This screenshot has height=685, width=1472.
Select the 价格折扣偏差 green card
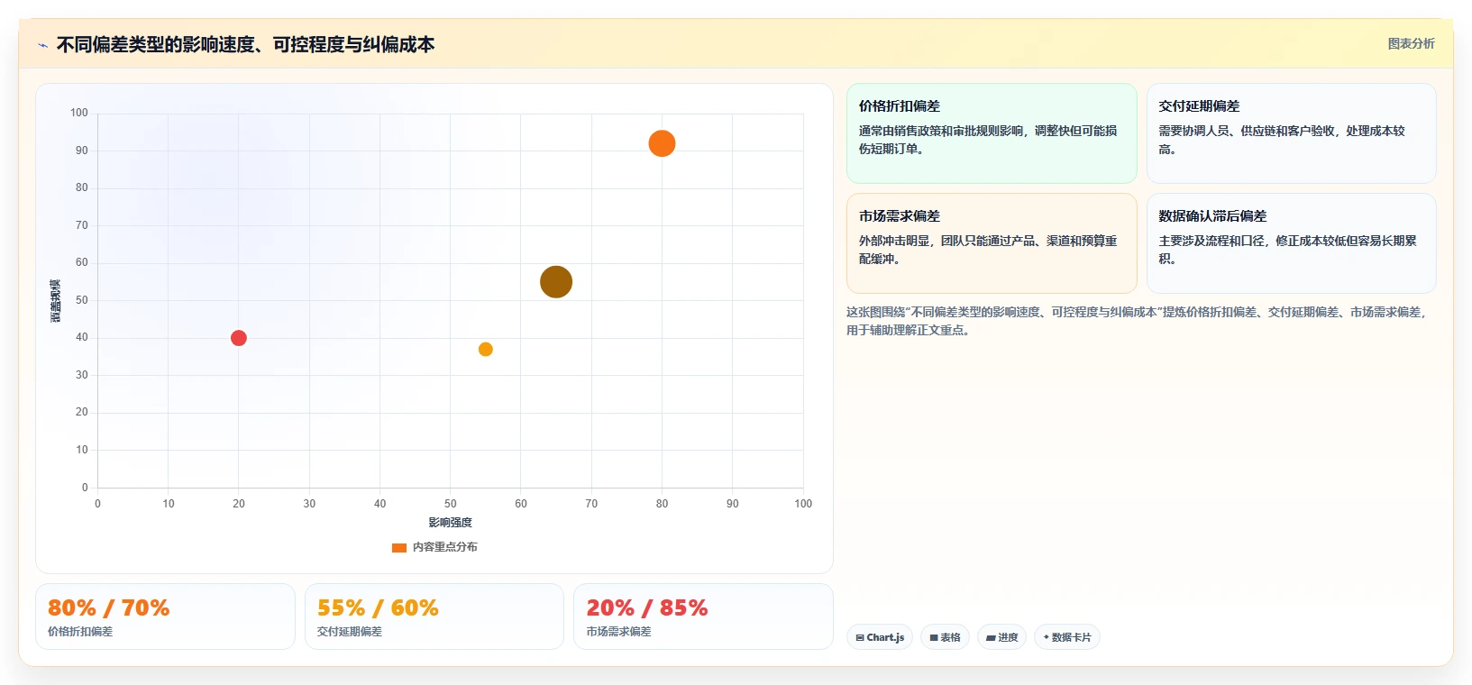pos(992,133)
